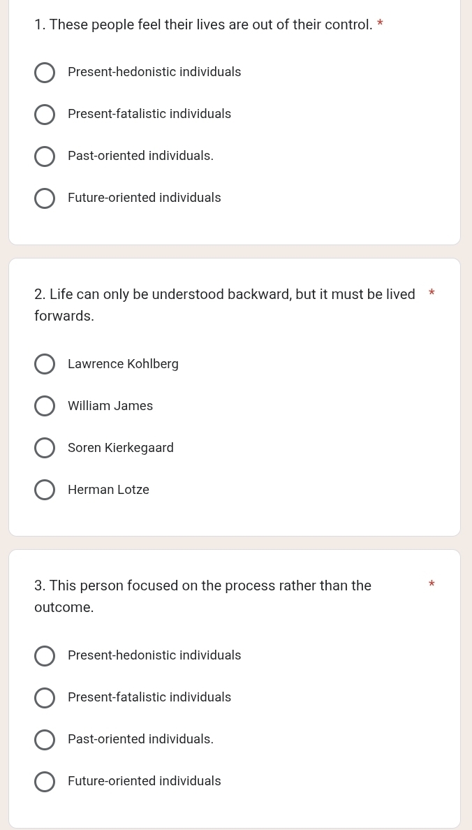Choose Present-fatalistic individuals in question 3

(45, 697)
